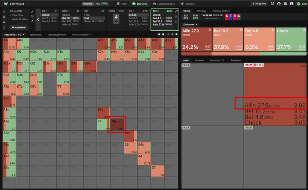Click the share icon below the info icon
Viewport: 308px width, 190px height.
pyautogui.click(x=33, y=21)
